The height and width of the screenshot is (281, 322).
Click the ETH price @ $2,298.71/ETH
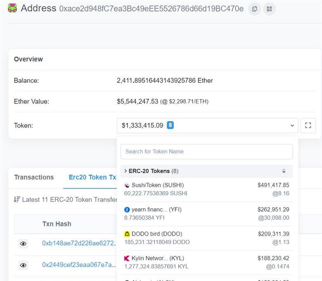[185, 102]
